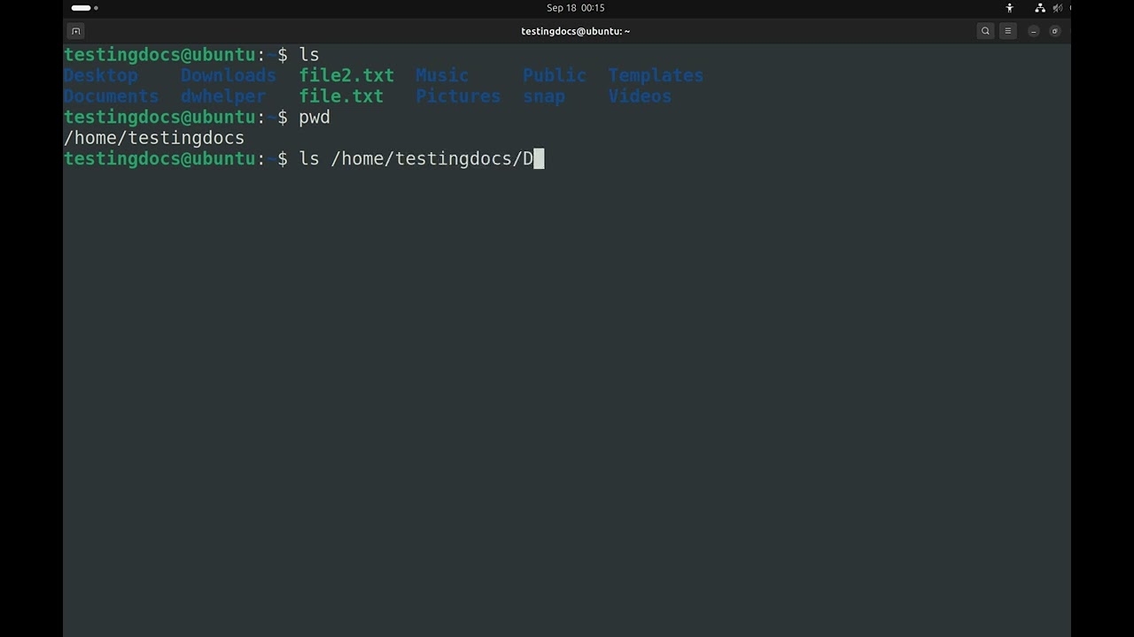Click the Templates directory name
Image resolution: width=1134 pixels, height=637 pixels.
pyautogui.click(x=656, y=76)
